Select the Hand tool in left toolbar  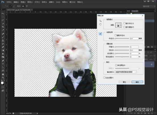tap(3, 74)
